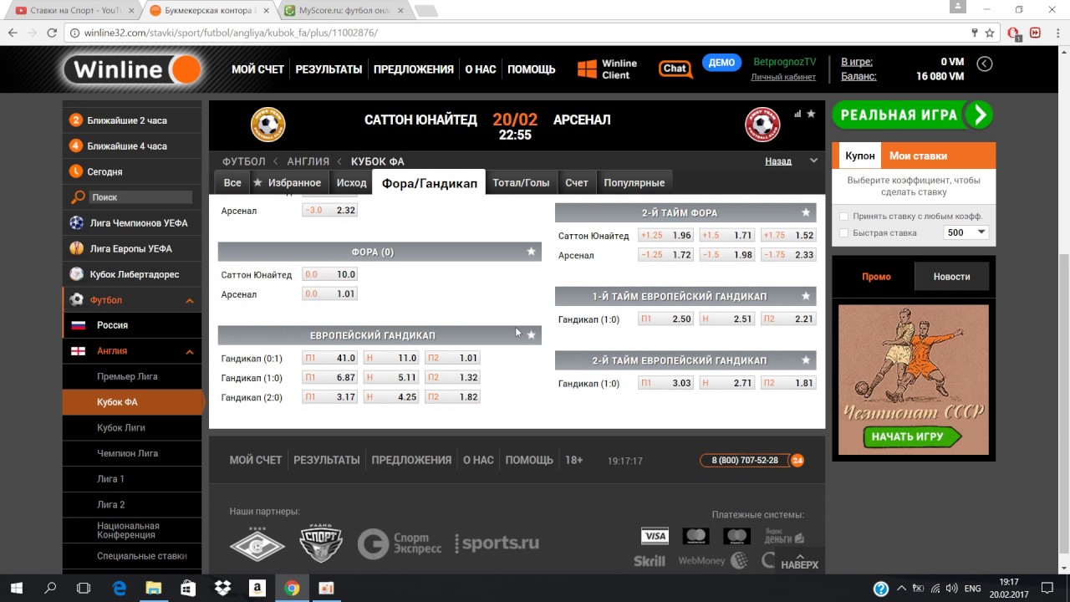Image resolution: width=1070 pixels, height=602 pixels.
Task: Reload the page in Chrome
Action: (52, 33)
